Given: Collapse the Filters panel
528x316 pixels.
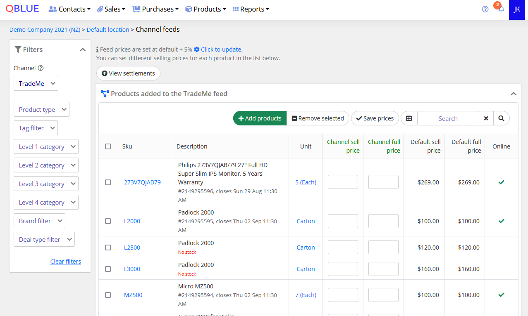Looking at the screenshot, I should point(83,50).
